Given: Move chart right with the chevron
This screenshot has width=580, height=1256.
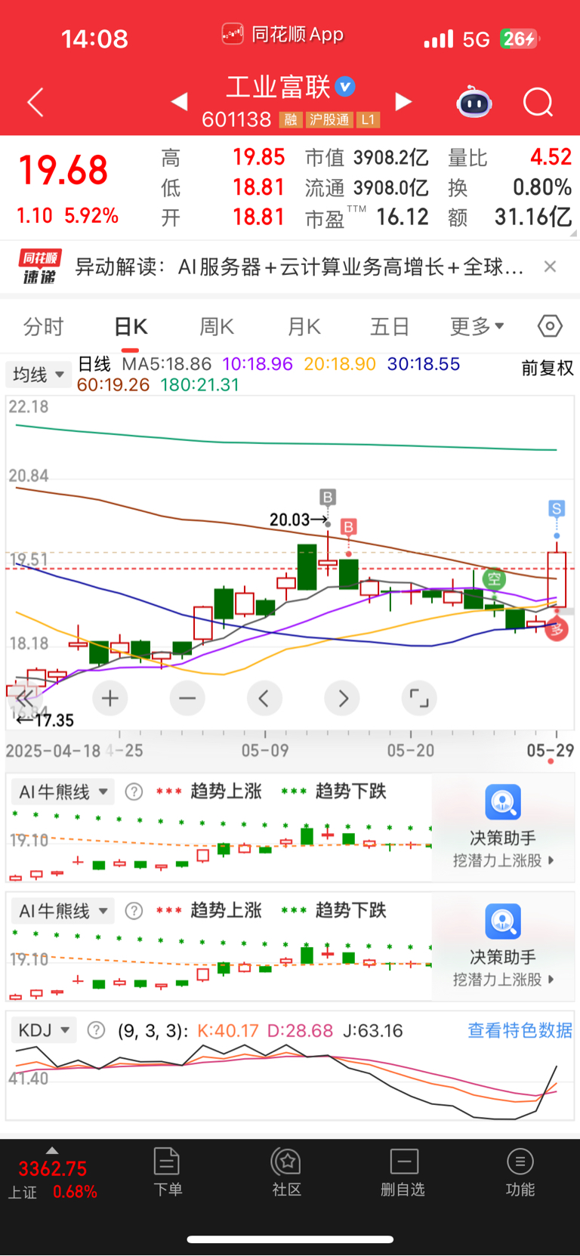Looking at the screenshot, I should click(342, 698).
